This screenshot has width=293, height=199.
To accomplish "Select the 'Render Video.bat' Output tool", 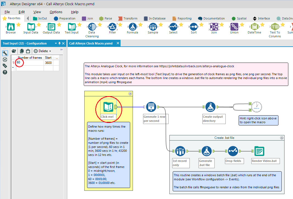I will click(259, 151).
